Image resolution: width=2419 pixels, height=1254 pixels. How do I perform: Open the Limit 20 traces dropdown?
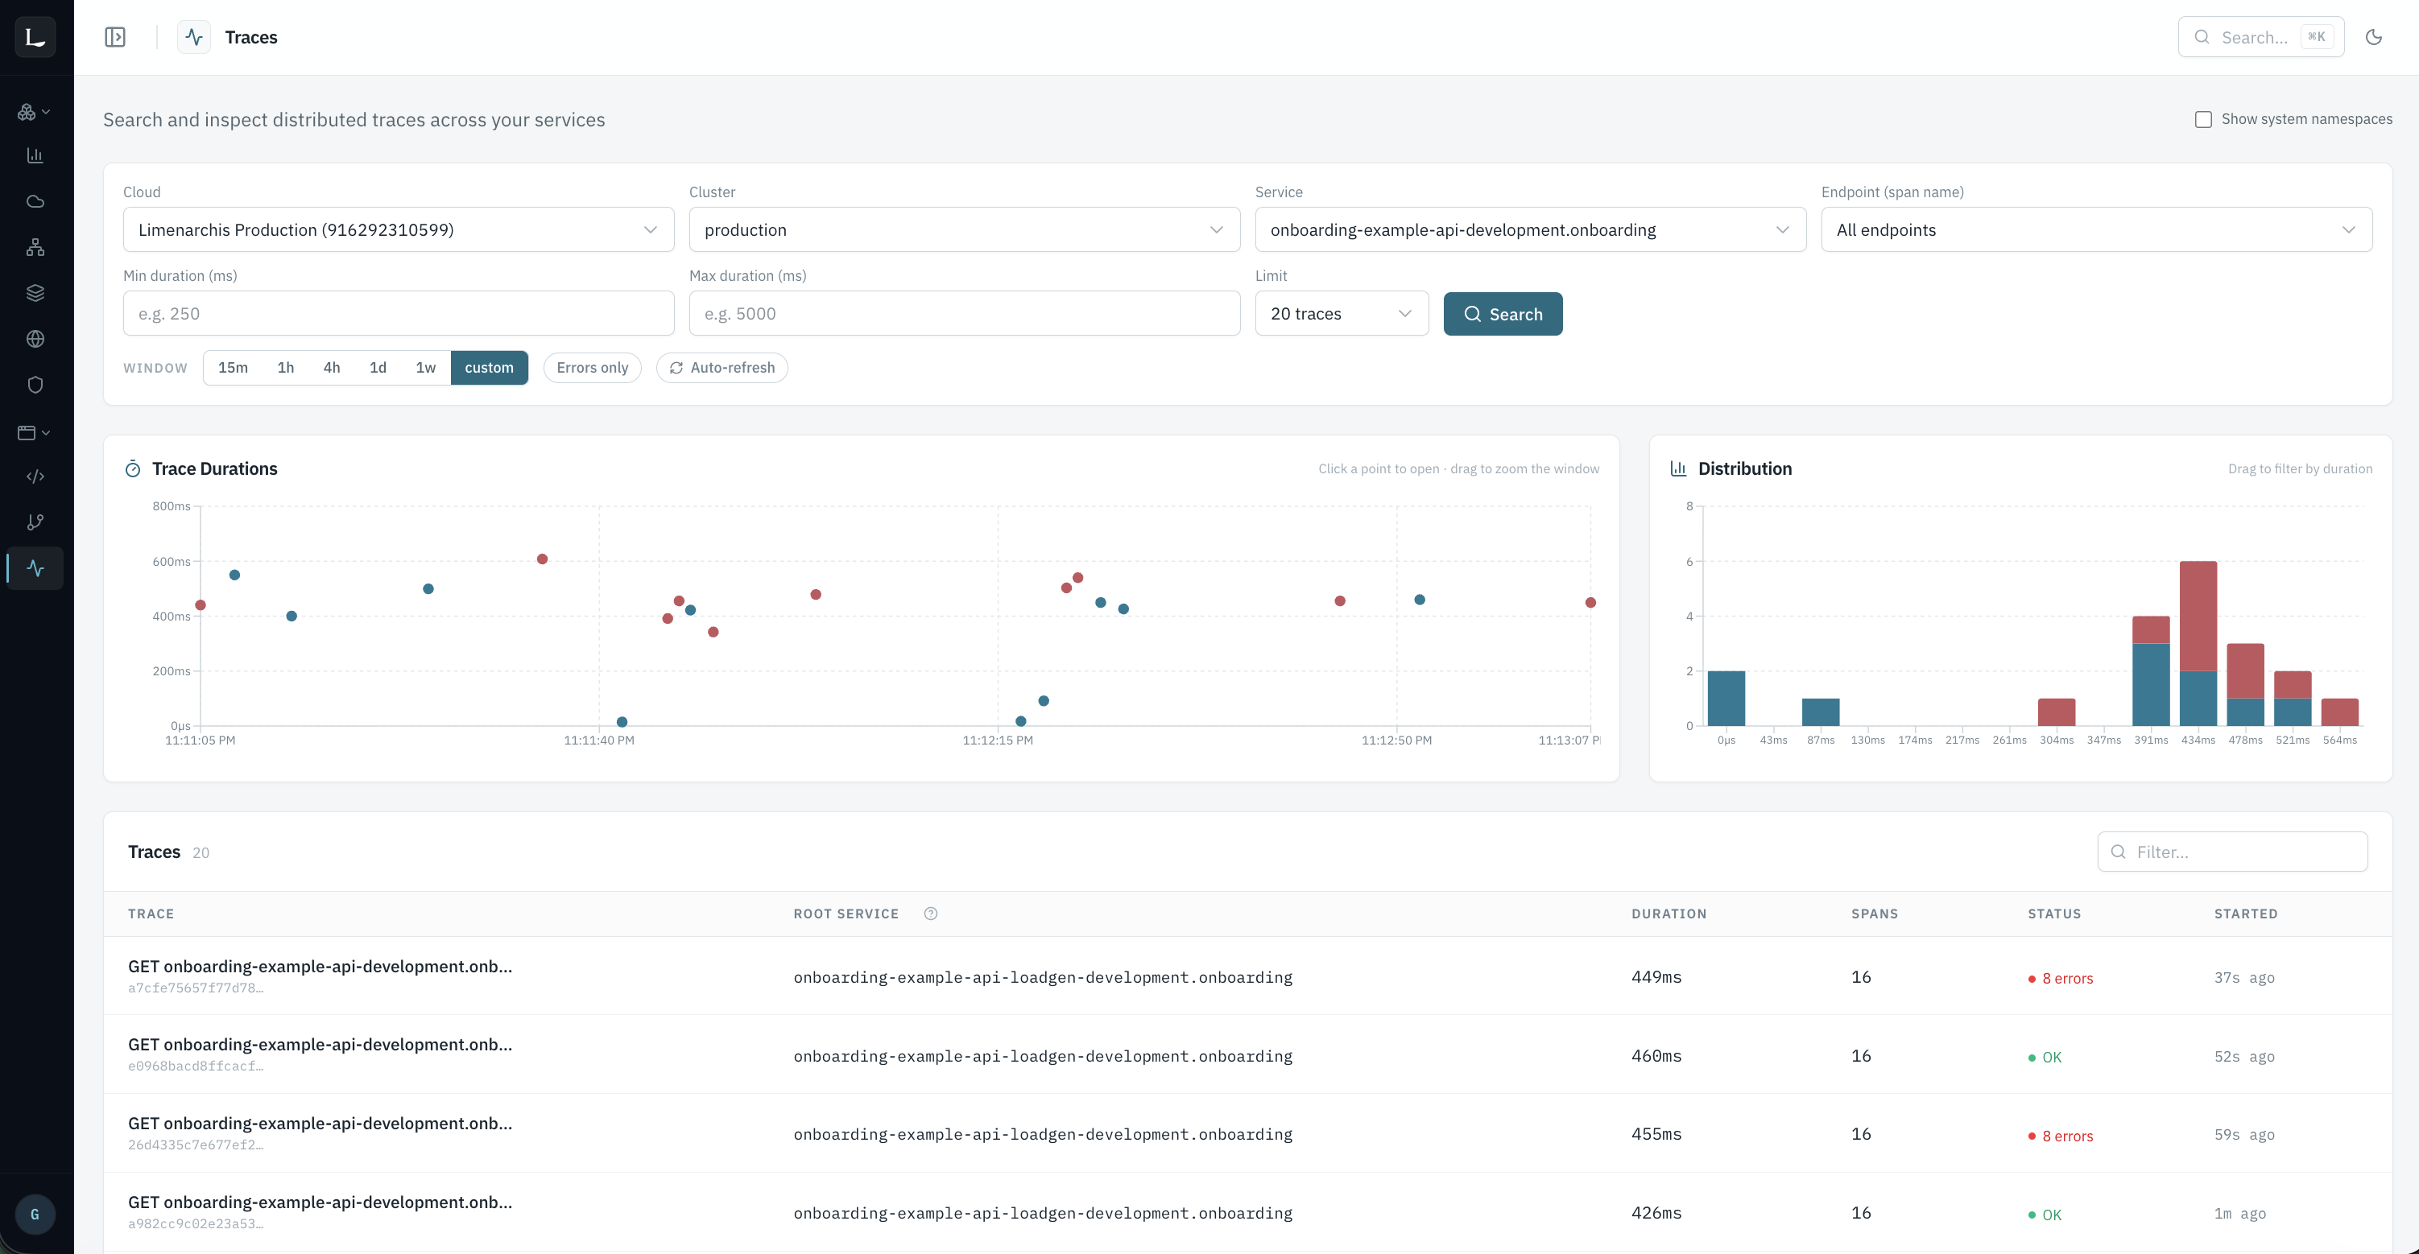pyautogui.click(x=1341, y=314)
